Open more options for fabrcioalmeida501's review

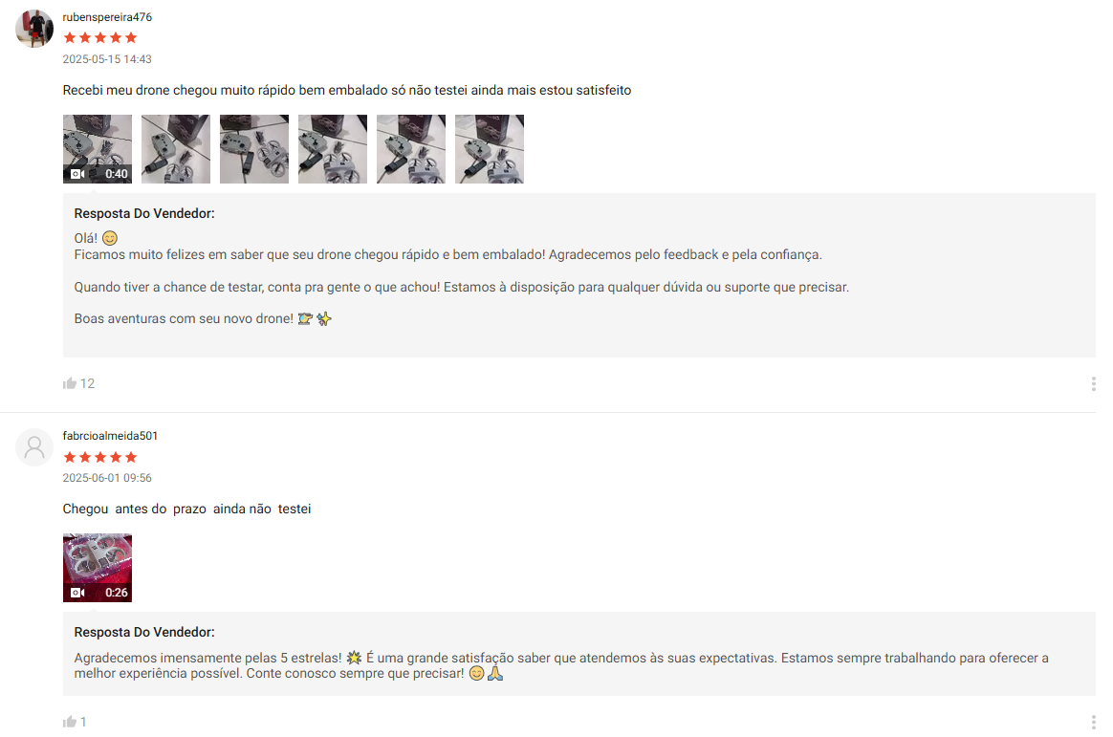click(x=1092, y=722)
